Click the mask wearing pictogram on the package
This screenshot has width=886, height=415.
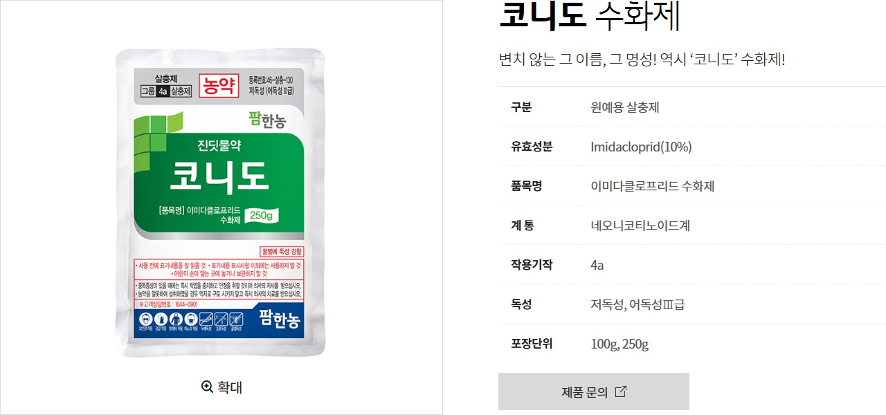pos(191,319)
